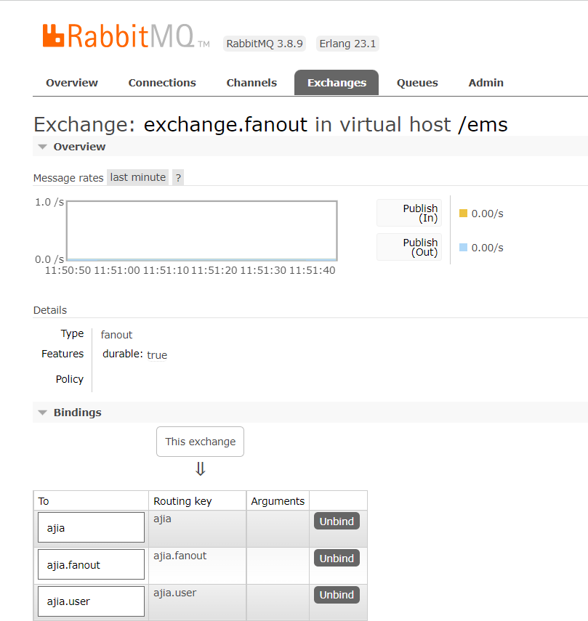Click the '?' help icon for message rates
Screen dimensions: 588x621
pyautogui.click(x=178, y=178)
